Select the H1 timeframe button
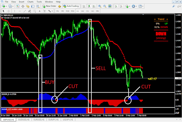The width and height of the screenshot is (182, 122). [78, 11]
